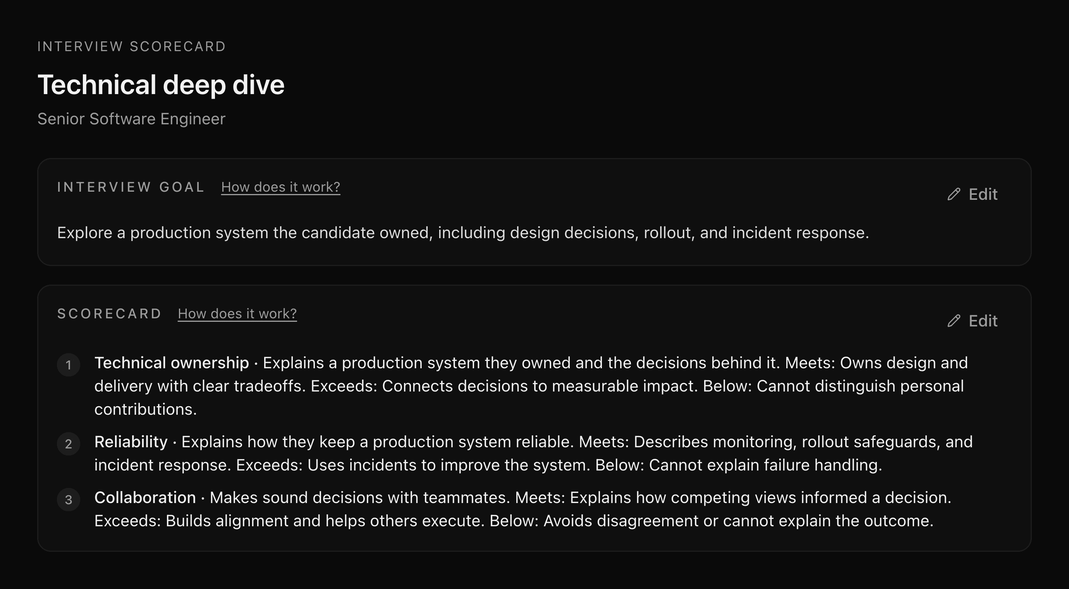Image resolution: width=1069 pixels, height=589 pixels.
Task: Click the interview goal text starting "Explore a production"
Action: click(x=463, y=233)
